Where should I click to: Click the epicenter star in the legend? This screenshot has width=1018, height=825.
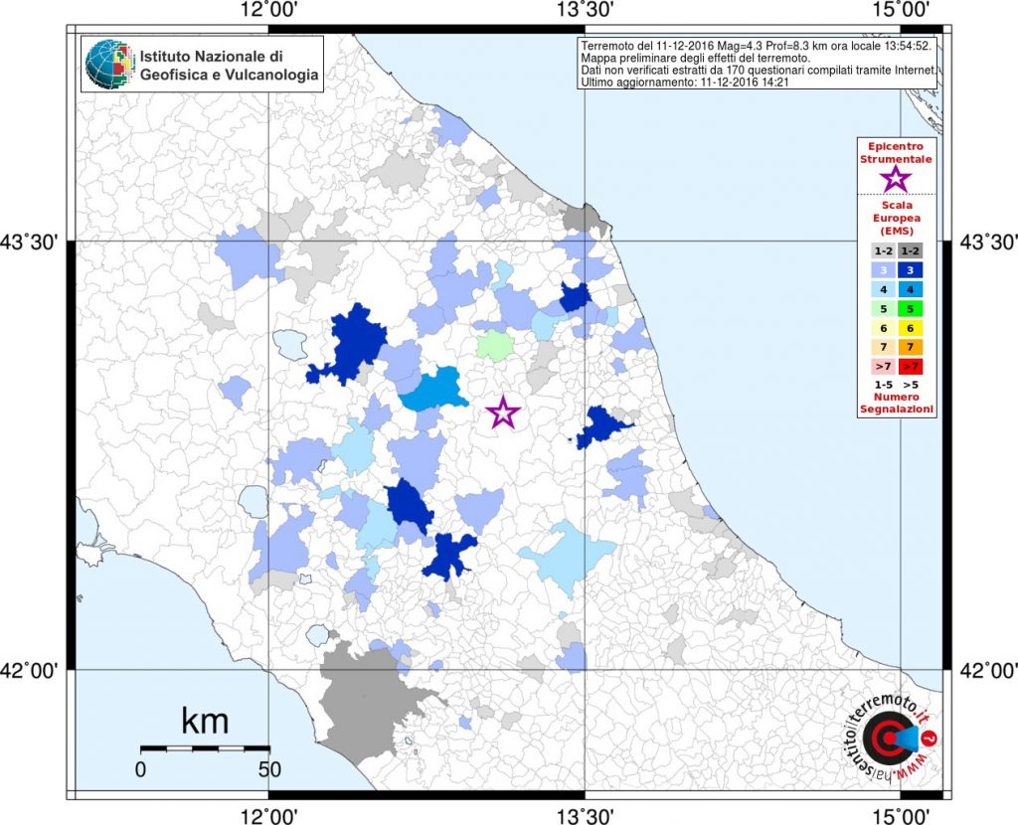(x=896, y=179)
